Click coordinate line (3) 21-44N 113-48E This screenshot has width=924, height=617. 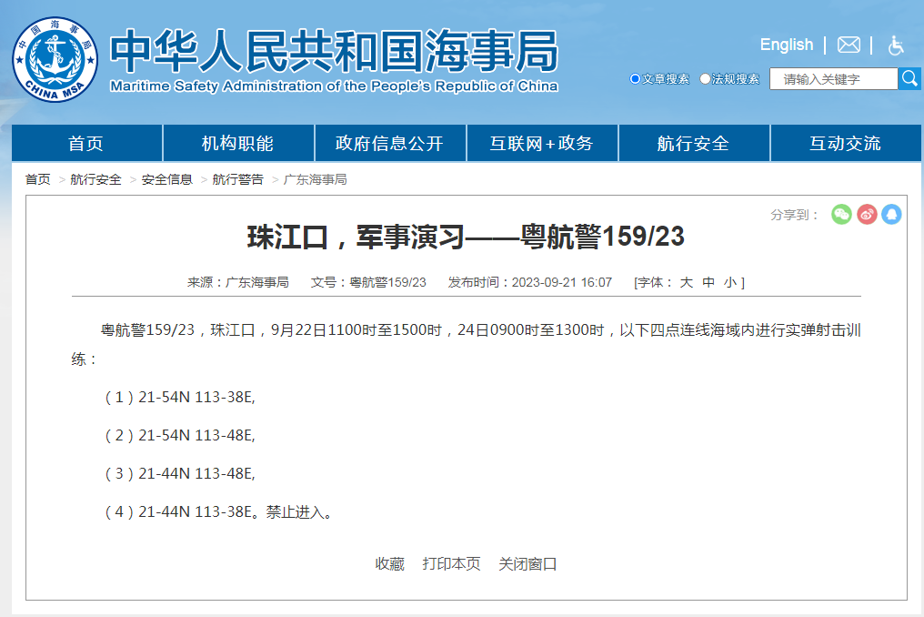pos(179,473)
